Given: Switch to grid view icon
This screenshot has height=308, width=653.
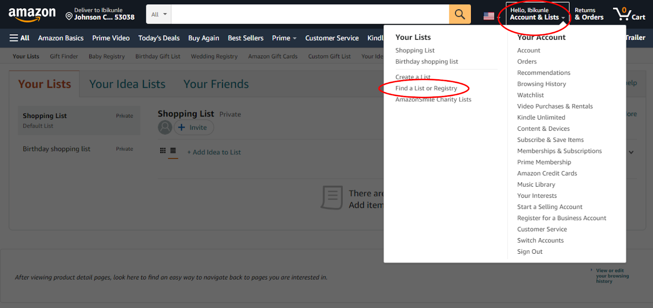Looking at the screenshot, I should 163,150.
